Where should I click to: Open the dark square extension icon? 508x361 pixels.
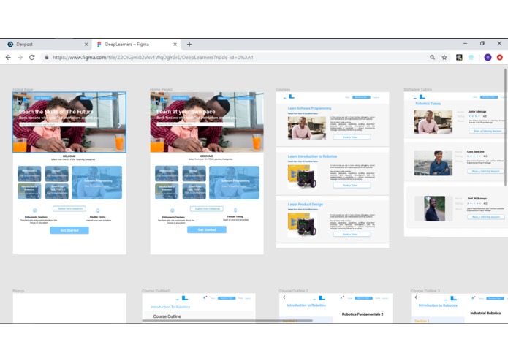click(x=459, y=57)
